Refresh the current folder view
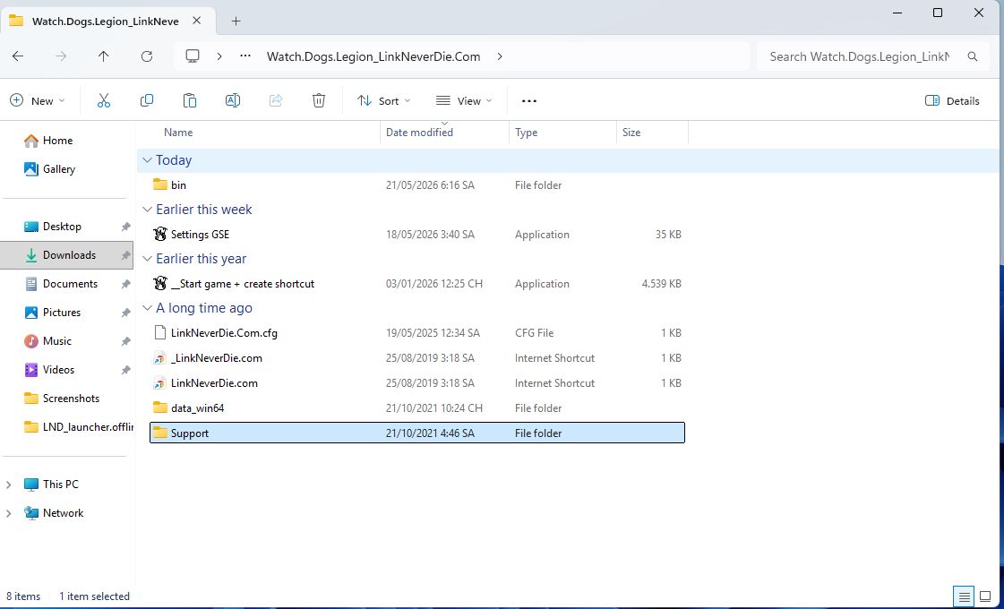The width and height of the screenshot is (1004, 609). pyautogui.click(x=147, y=56)
